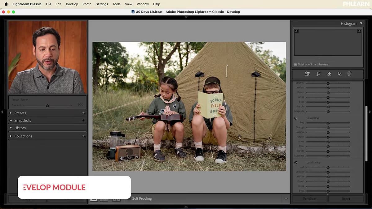Open the Masking tool circle icon
Viewport: 372px width, 209px height.
click(x=349, y=74)
